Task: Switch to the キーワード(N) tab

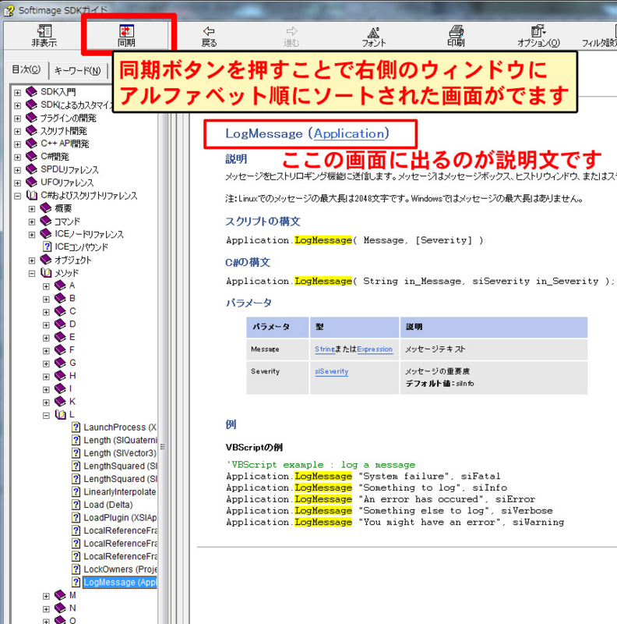Action: pyautogui.click(x=78, y=71)
